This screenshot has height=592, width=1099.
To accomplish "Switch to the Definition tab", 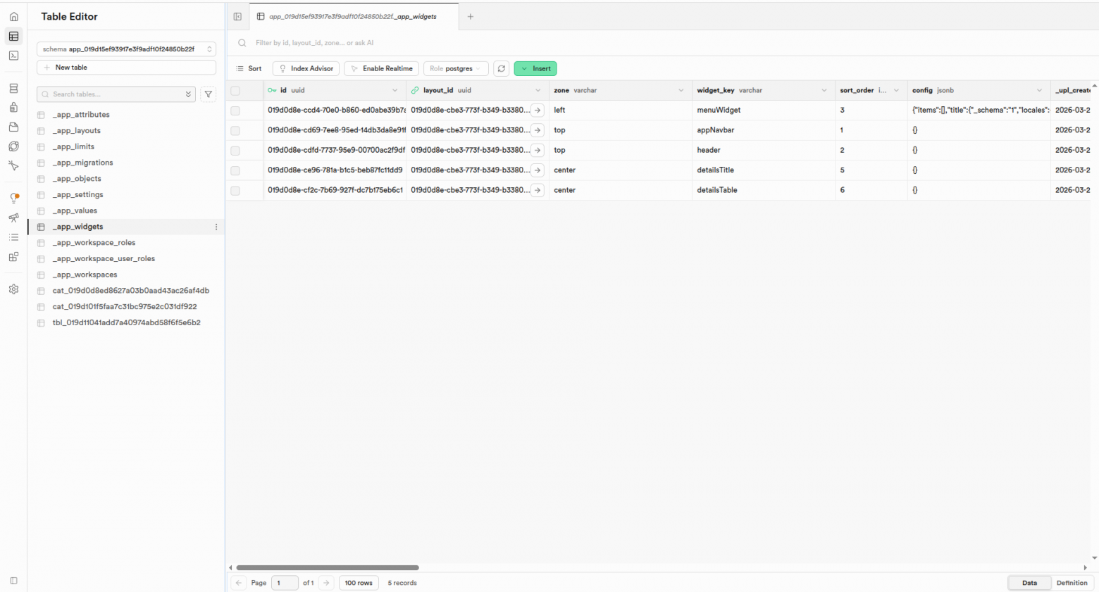I will click(x=1072, y=583).
